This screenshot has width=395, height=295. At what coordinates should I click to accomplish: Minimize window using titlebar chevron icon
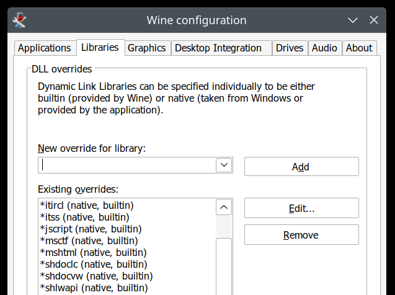(353, 20)
